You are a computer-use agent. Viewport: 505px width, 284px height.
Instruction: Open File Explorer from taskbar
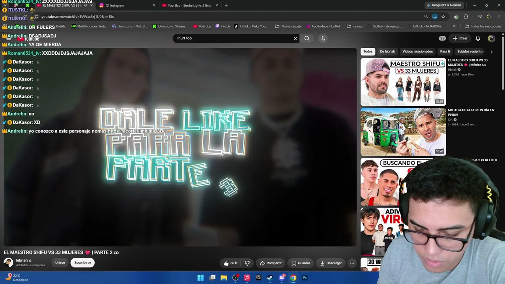224,278
